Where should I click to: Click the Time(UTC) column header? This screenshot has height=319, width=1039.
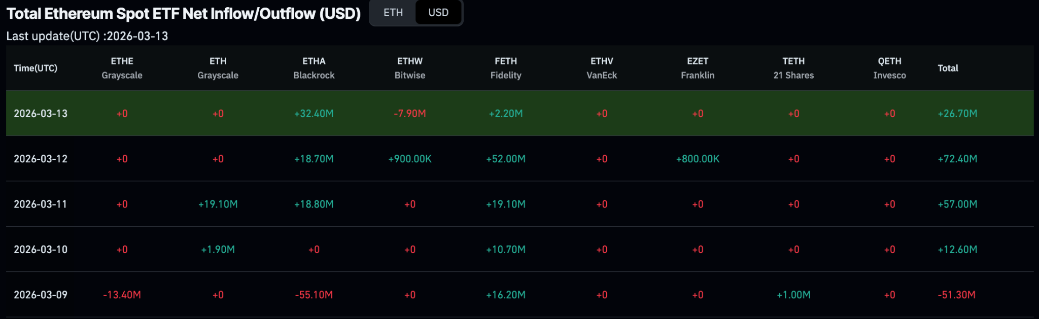(x=36, y=68)
